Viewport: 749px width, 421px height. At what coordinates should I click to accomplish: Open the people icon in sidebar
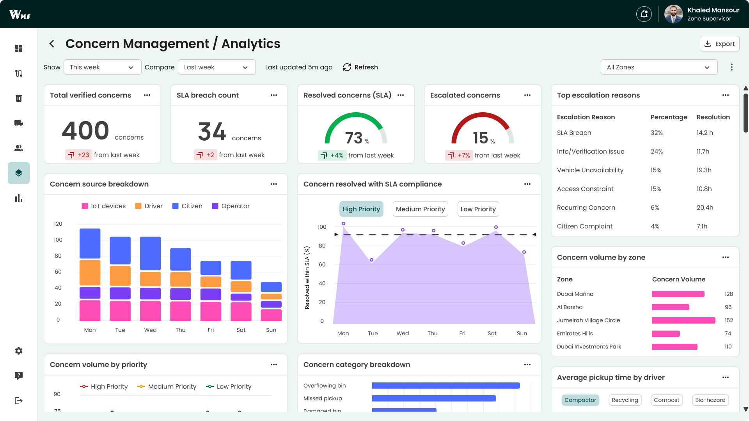click(19, 148)
